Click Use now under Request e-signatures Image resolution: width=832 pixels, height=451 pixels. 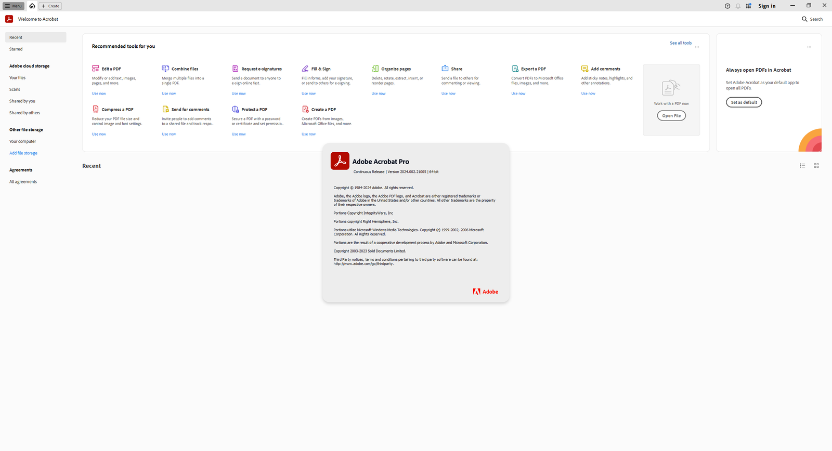tap(239, 94)
